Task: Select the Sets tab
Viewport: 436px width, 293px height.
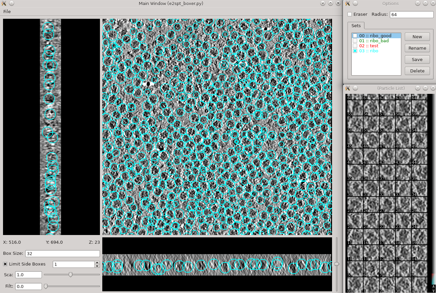Action: click(x=356, y=26)
